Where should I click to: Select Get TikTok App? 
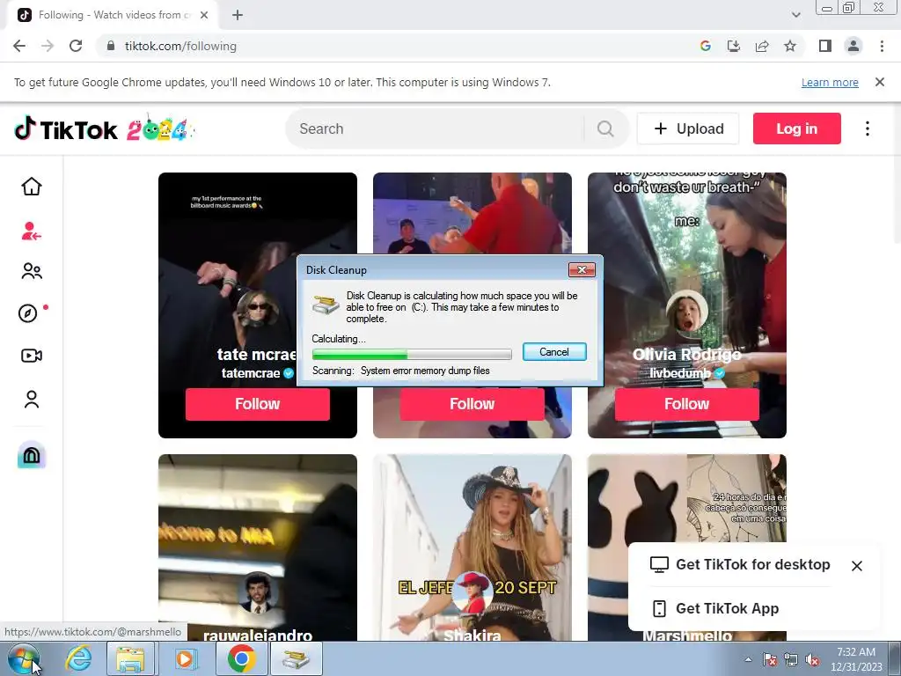point(716,608)
